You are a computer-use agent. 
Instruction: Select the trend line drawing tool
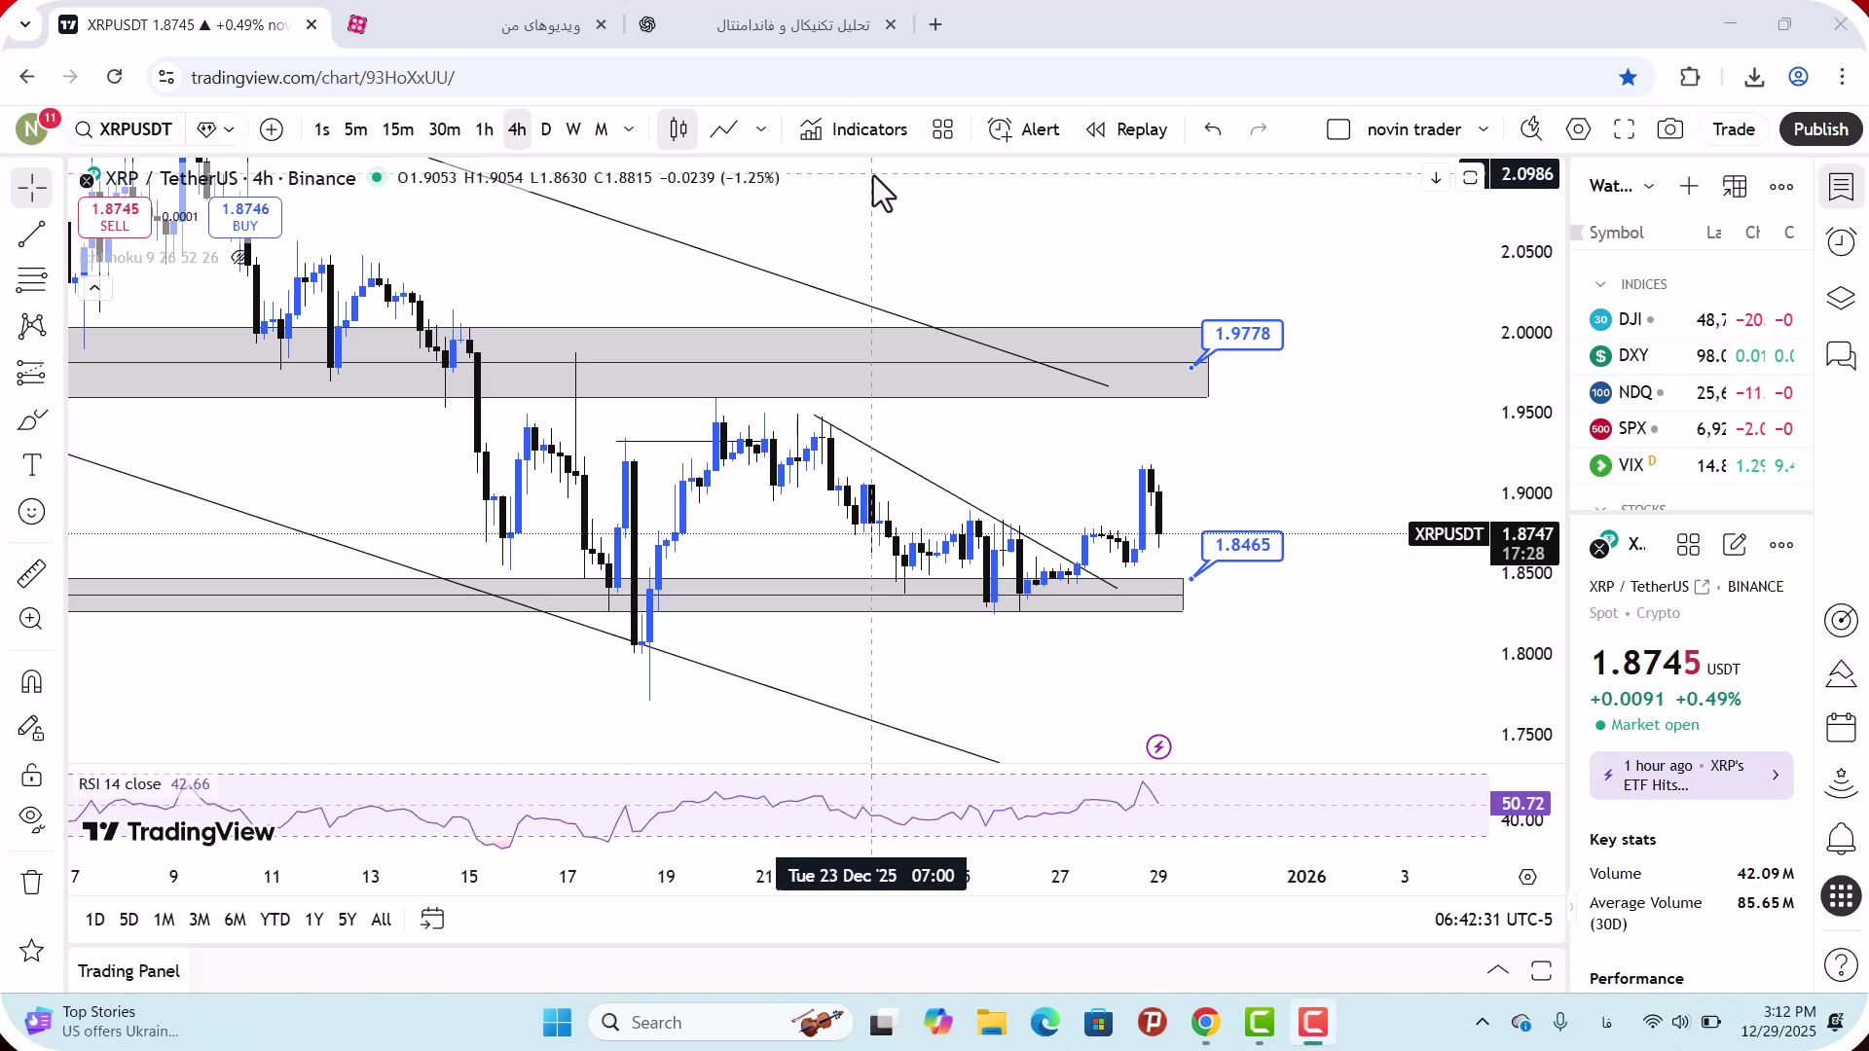click(x=31, y=234)
